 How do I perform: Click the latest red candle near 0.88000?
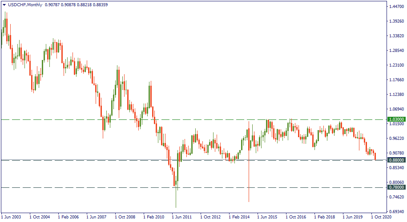tap(375, 156)
